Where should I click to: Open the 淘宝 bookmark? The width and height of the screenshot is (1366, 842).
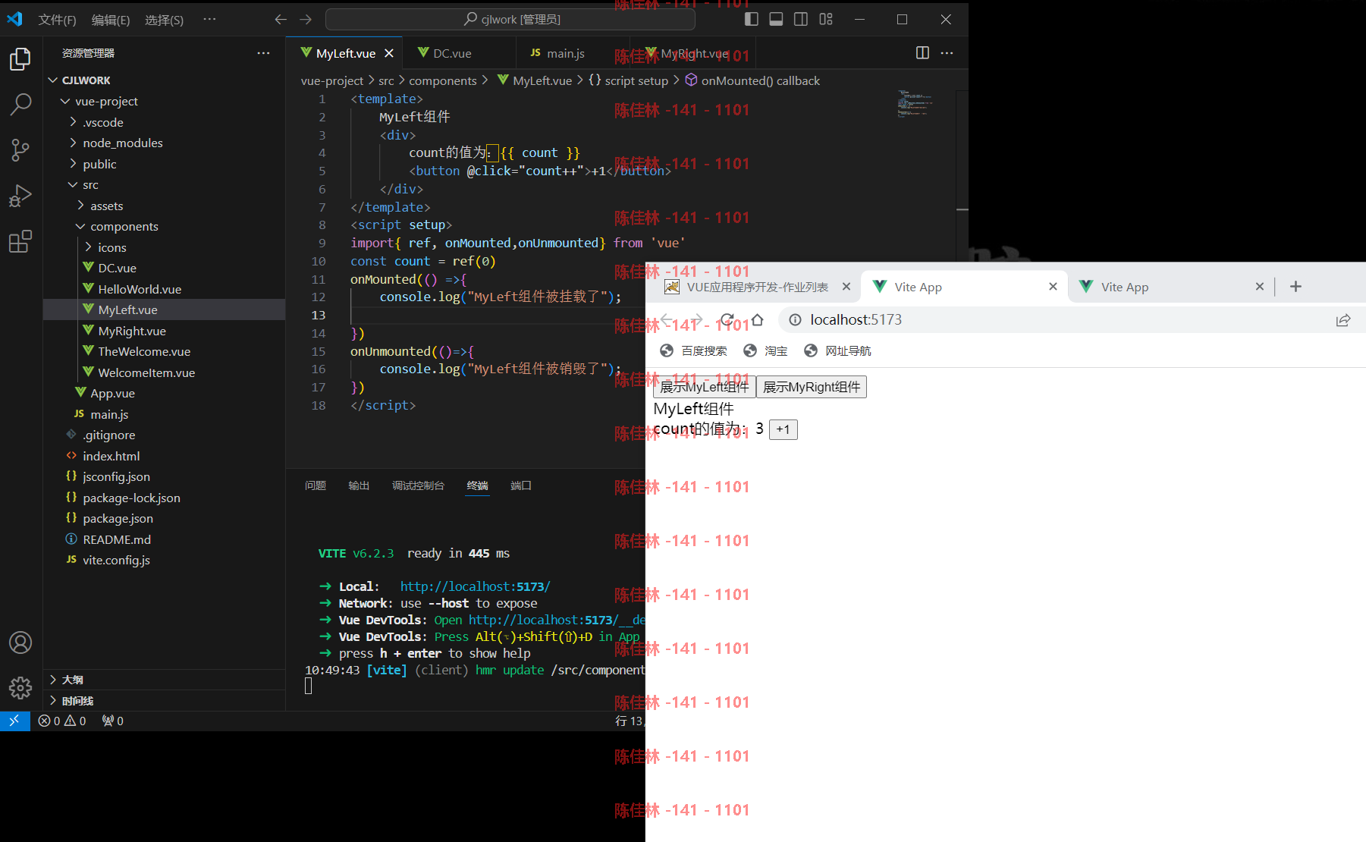pyautogui.click(x=765, y=350)
